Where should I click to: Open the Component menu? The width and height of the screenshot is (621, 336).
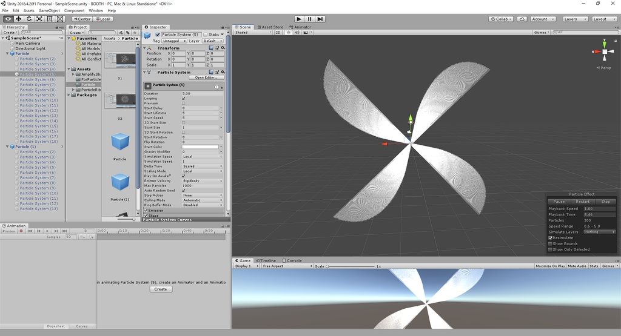(x=74, y=11)
